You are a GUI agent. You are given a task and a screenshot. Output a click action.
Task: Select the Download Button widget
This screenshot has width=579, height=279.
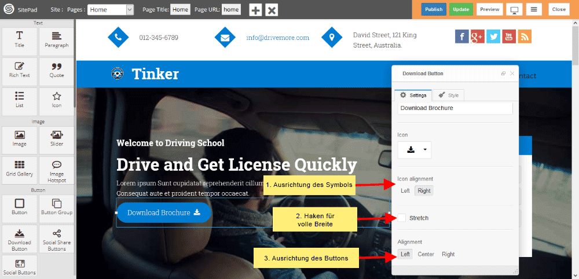20,239
